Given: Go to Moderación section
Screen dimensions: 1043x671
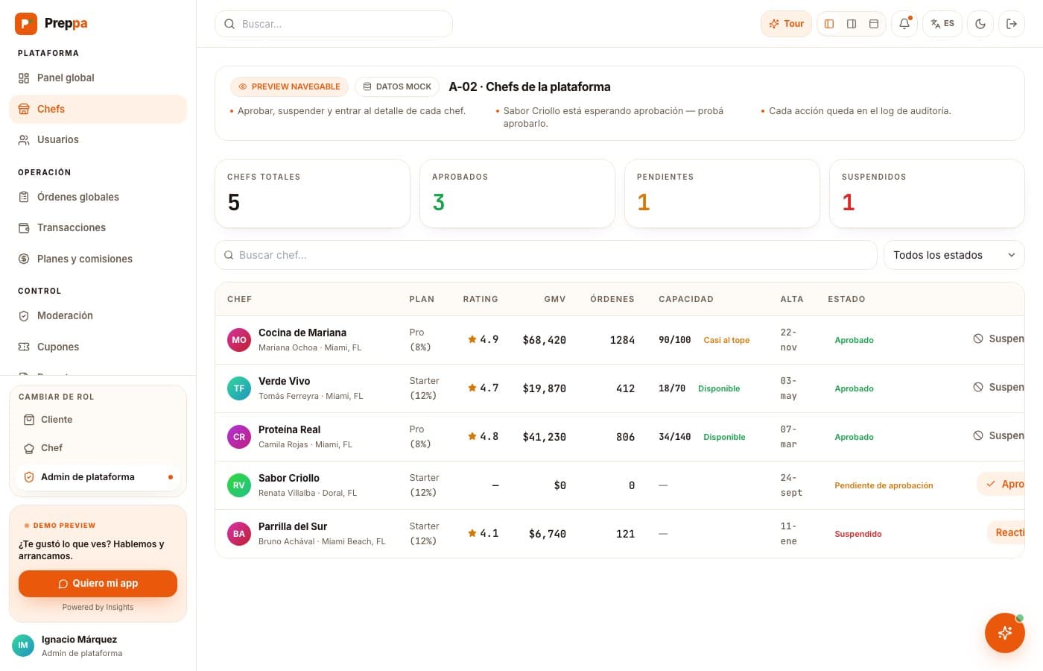Looking at the screenshot, I should coord(98,315).
